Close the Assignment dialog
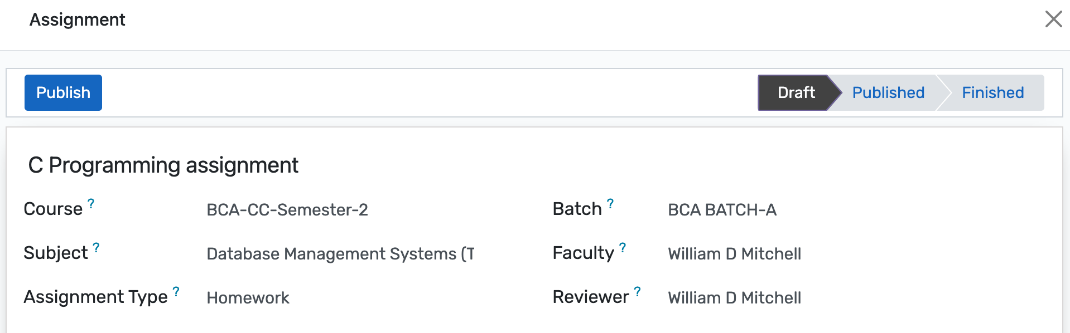1070x333 pixels. 1053,19
